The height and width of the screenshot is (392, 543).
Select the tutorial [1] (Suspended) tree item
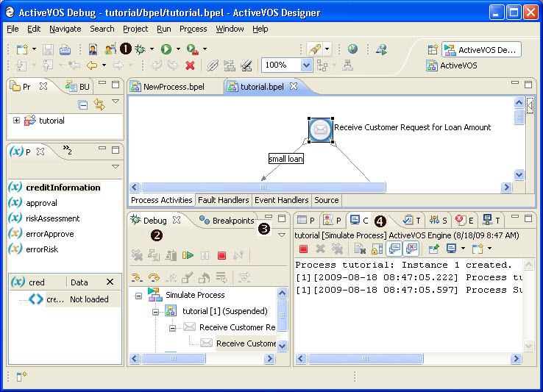pyautogui.click(x=224, y=311)
